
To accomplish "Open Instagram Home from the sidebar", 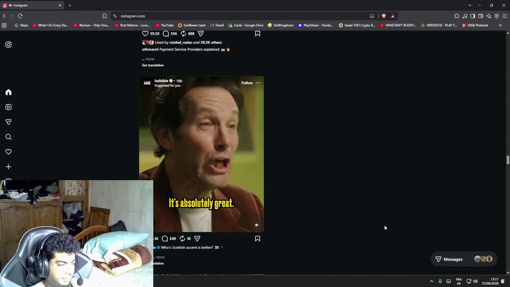I will click(x=8, y=92).
